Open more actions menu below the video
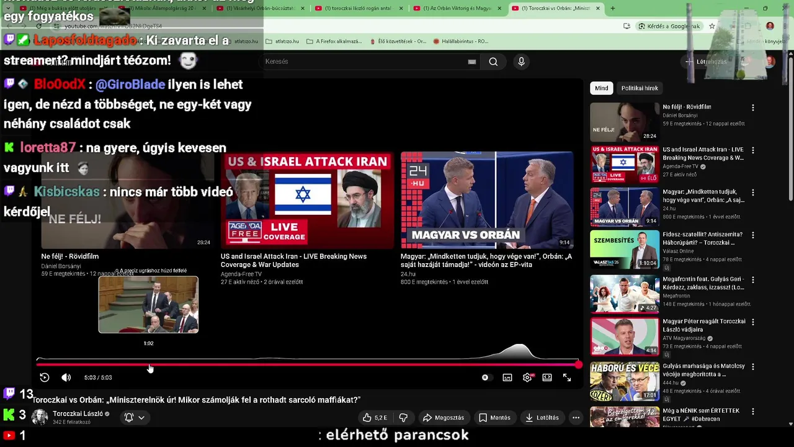 tap(576, 418)
